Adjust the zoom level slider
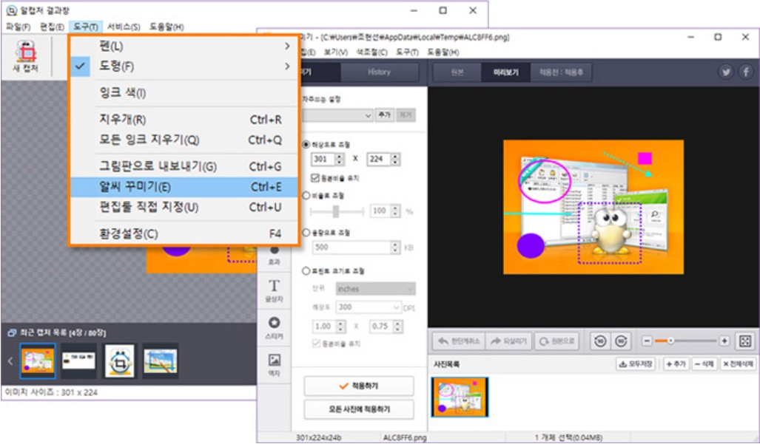The image size is (760, 444). pyautogui.click(x=670, y=341)
